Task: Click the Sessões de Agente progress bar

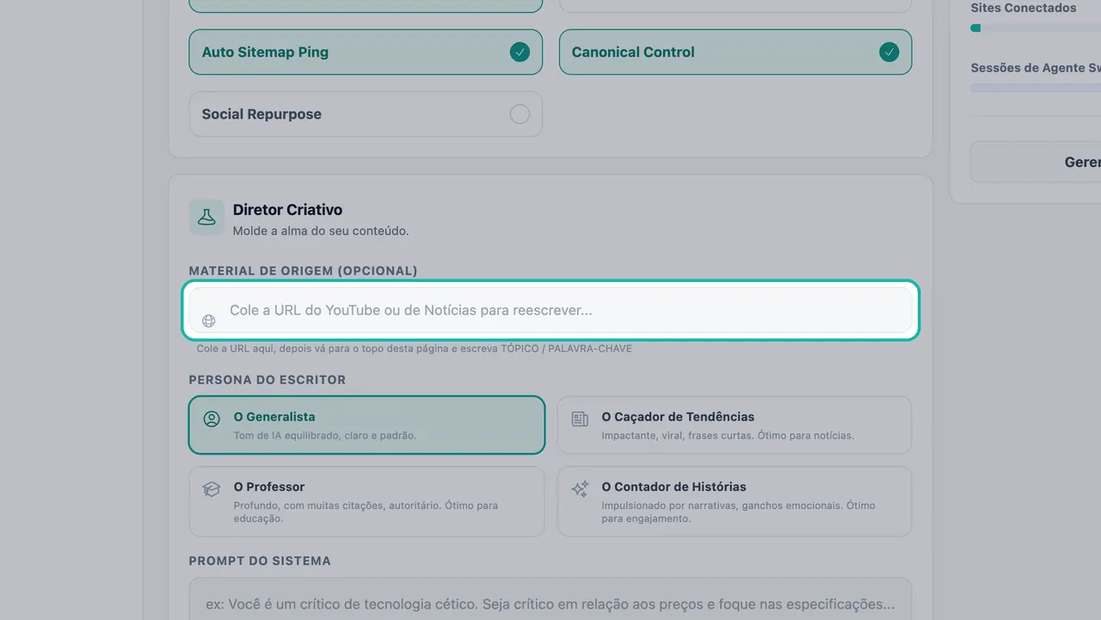Action: pos(1036,88)
